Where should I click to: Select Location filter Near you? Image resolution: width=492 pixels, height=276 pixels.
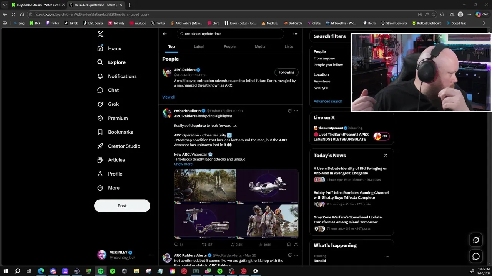[x=321, y=88]
